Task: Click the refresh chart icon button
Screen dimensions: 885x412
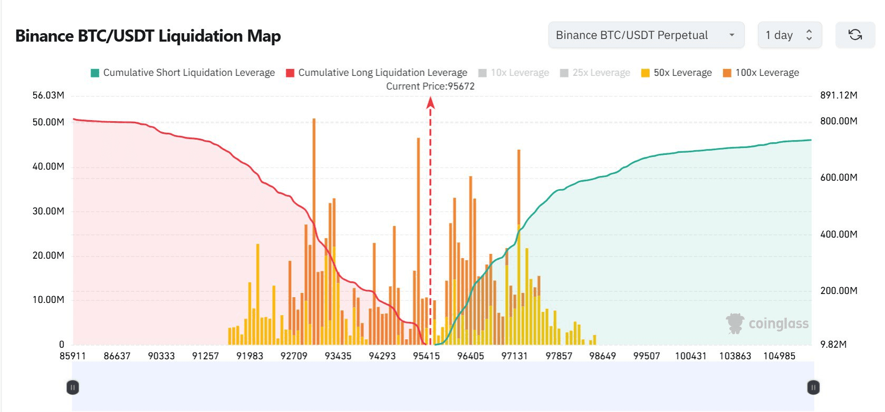Action: click(x=855, y=35)
